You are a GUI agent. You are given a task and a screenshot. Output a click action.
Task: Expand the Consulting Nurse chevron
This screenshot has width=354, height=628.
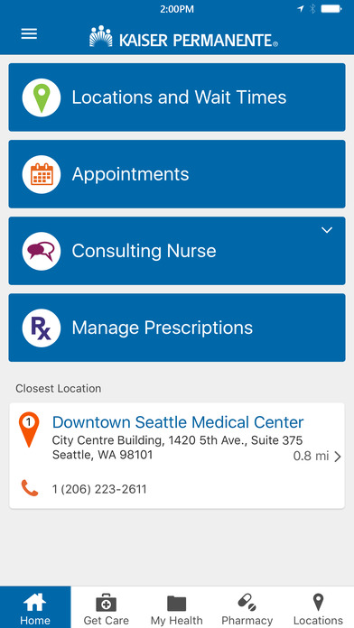click(327, 230)
